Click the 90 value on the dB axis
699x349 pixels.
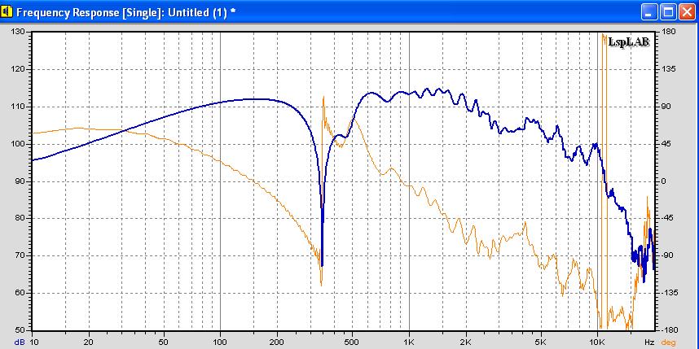[x=22, y=181]
